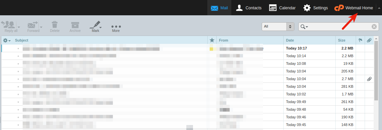Open the More actions menu

(x=116, y=27)
